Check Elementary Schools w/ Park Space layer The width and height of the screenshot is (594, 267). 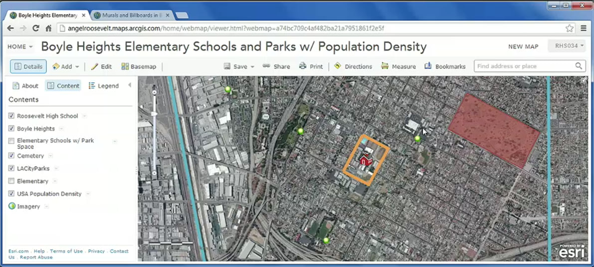[x=11, y=141]
